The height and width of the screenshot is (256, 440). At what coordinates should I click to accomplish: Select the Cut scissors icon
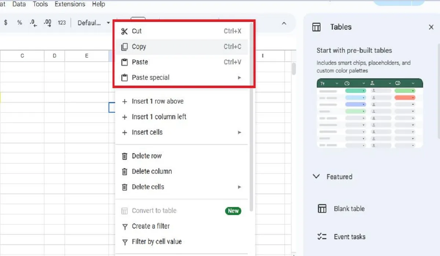[124, 31]
